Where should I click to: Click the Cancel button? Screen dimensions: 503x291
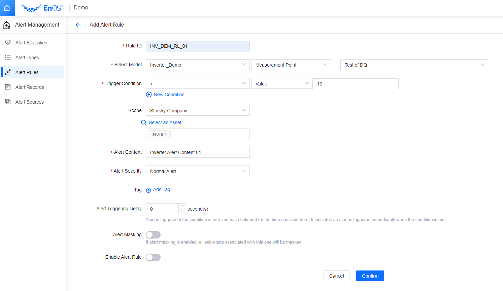click(x=336, y=276)
